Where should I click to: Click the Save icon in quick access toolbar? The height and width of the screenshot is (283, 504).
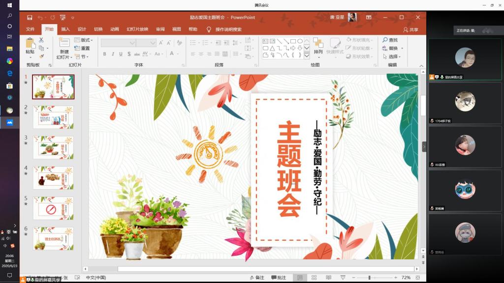coord(30,18)
